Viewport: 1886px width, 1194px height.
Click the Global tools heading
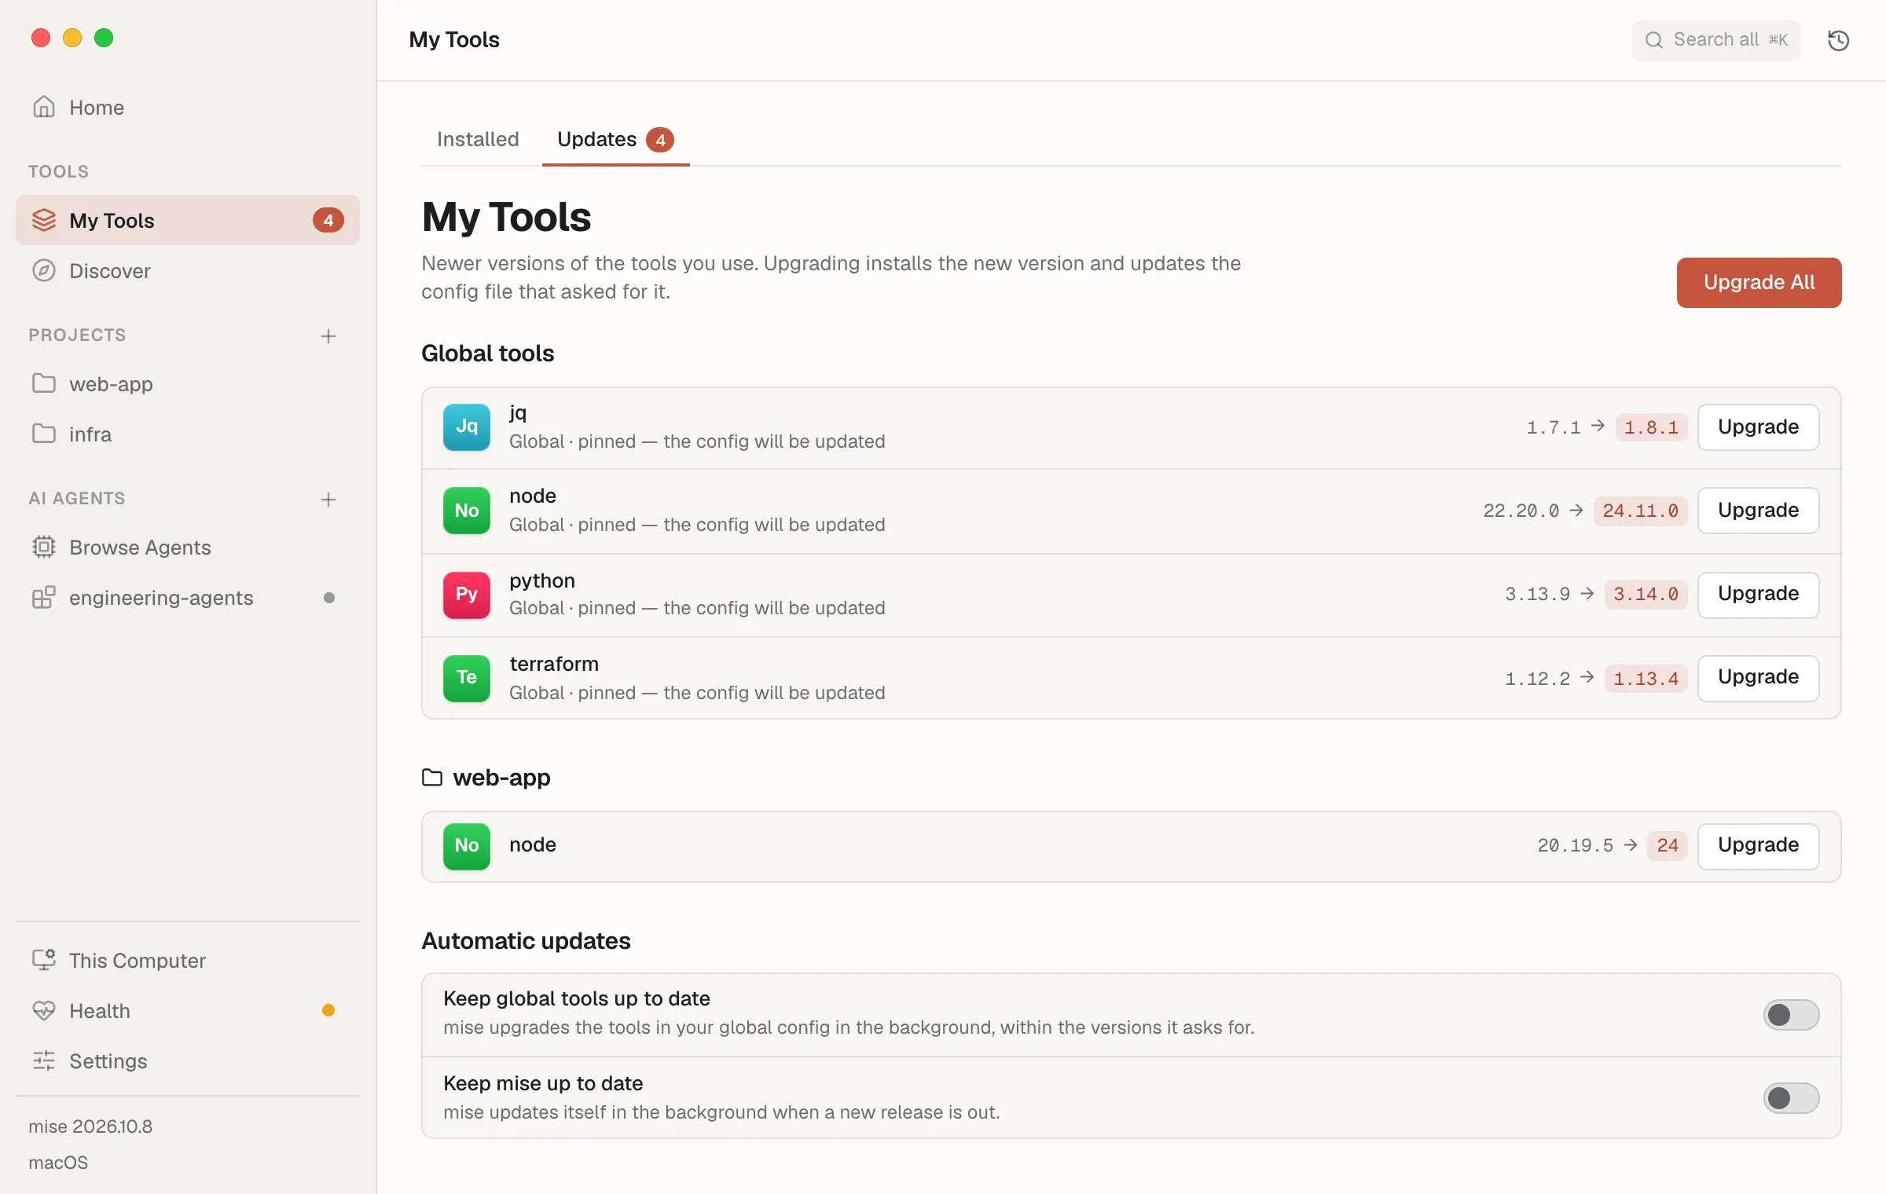(488, 353)
